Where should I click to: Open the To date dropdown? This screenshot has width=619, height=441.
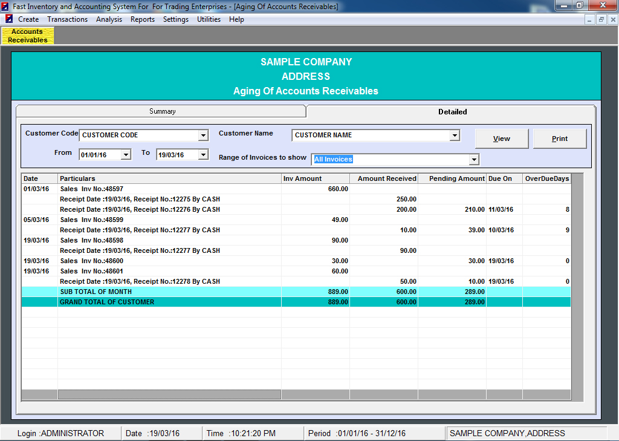(x=203, y=155)
